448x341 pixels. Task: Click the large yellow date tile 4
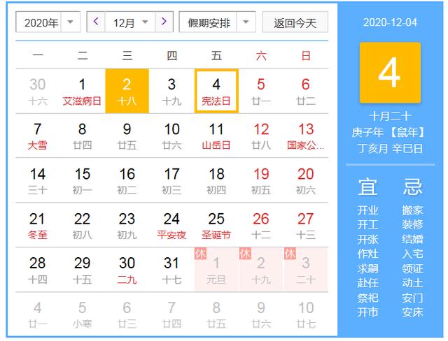pos(390,73)
